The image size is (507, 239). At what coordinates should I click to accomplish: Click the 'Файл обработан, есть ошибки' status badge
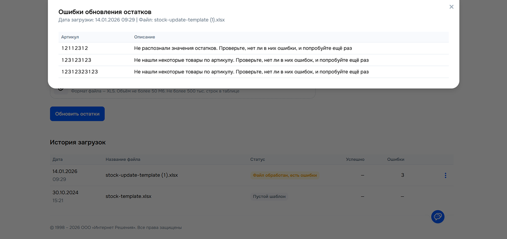285,176
